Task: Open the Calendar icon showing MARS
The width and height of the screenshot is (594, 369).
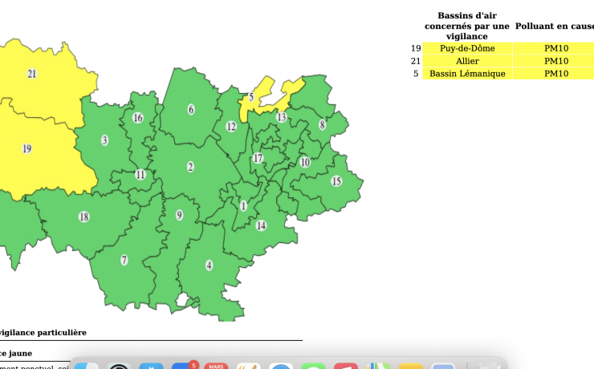Action: coord(216,367)
